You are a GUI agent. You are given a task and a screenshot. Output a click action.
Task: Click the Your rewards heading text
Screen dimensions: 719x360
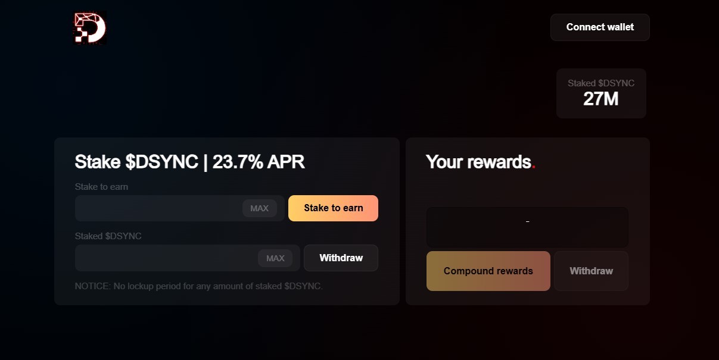(x=478, y=162)
